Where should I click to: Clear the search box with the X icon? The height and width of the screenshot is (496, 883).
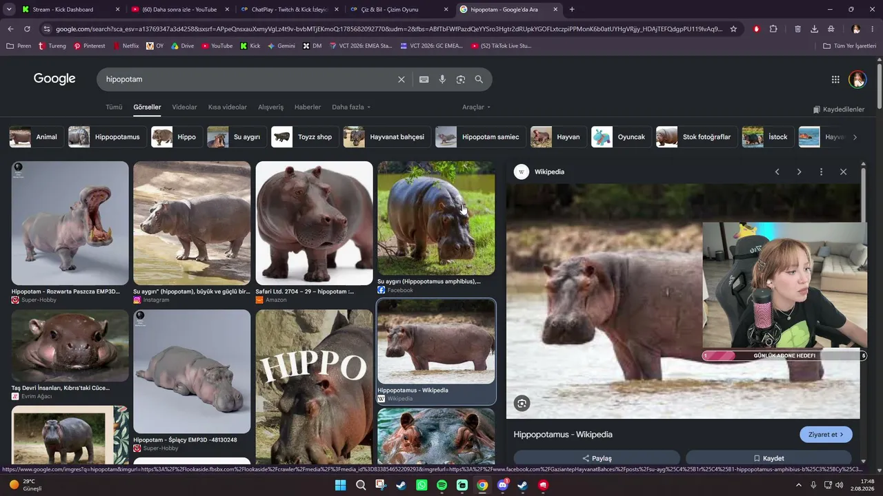click(401, 79)
